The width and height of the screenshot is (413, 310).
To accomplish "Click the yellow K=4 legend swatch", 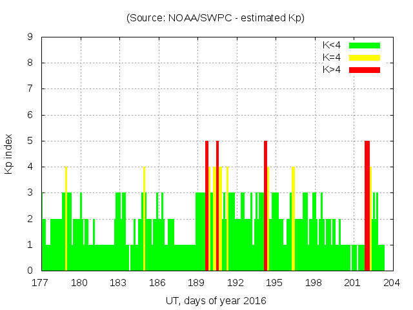I will [365, 57].
